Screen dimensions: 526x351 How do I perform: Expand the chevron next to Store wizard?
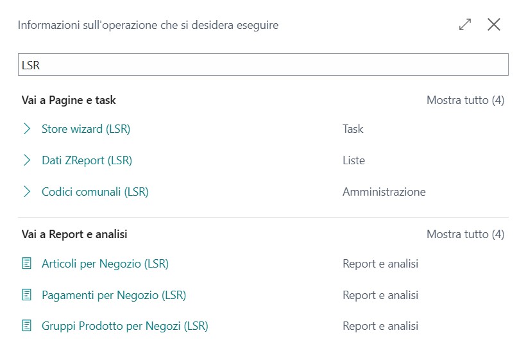(x=26, y=129)
